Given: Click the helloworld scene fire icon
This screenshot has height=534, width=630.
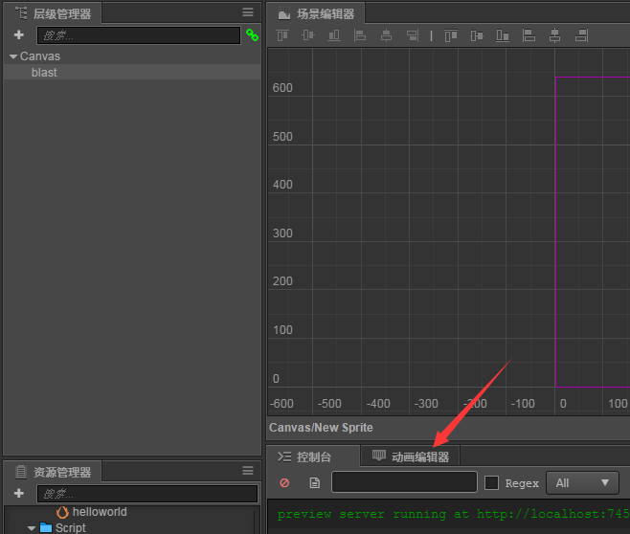Looking at the screenshot, I should pyautogui.click(x=62, y=512).
